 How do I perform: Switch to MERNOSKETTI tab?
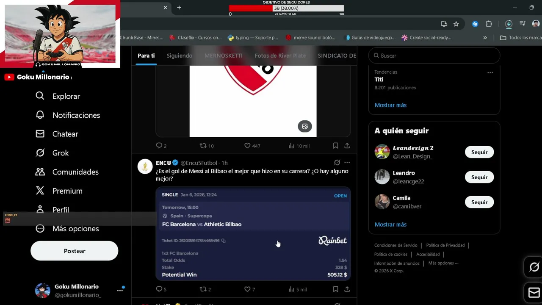pyautogui.click(x=224, y=55)
